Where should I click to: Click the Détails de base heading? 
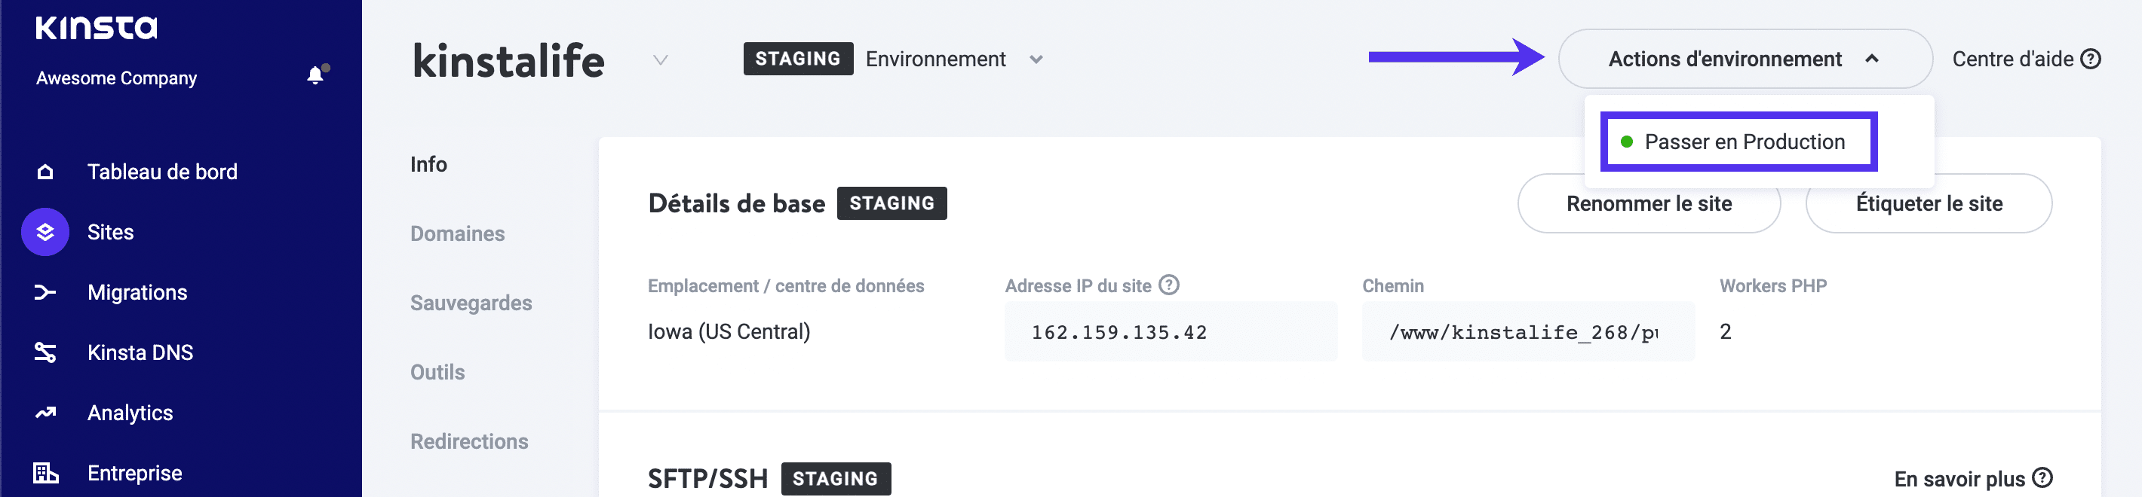(736, 203)
